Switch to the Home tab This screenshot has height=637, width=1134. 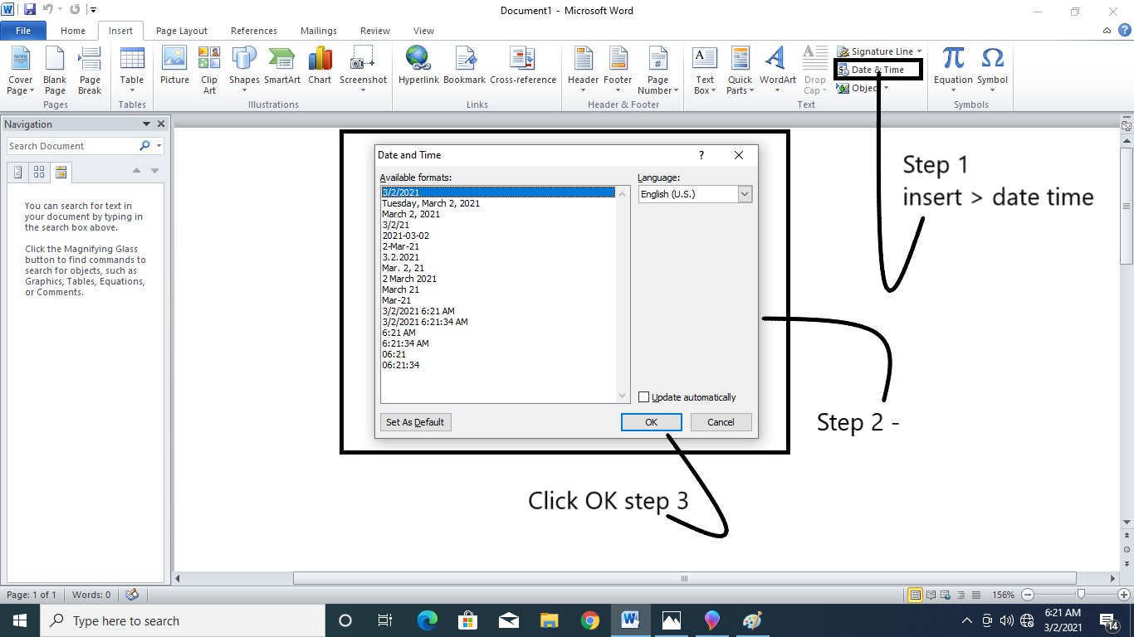click(x=73, y=31)
